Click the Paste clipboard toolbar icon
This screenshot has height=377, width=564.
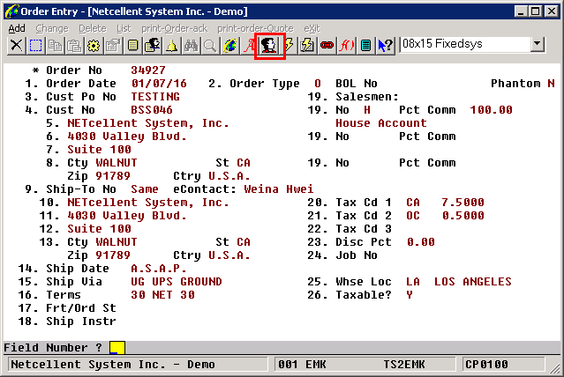pos(74,46)
